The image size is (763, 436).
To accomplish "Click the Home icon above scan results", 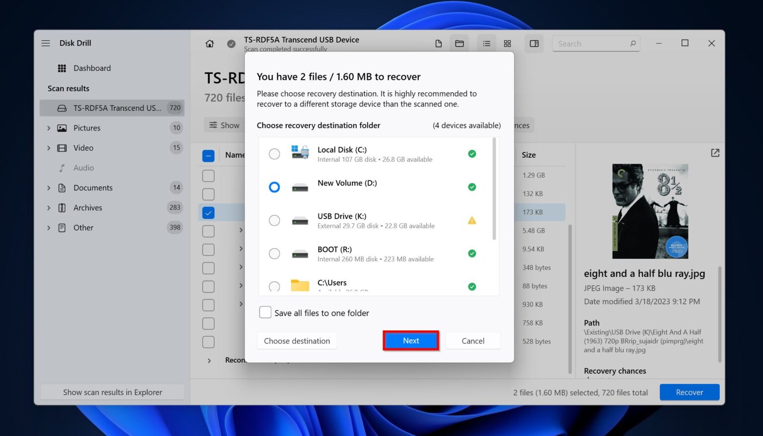I will (x=210, y=43).
